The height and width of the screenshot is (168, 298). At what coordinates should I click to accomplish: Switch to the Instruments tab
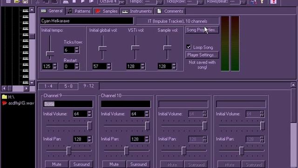tap(137, 11)
